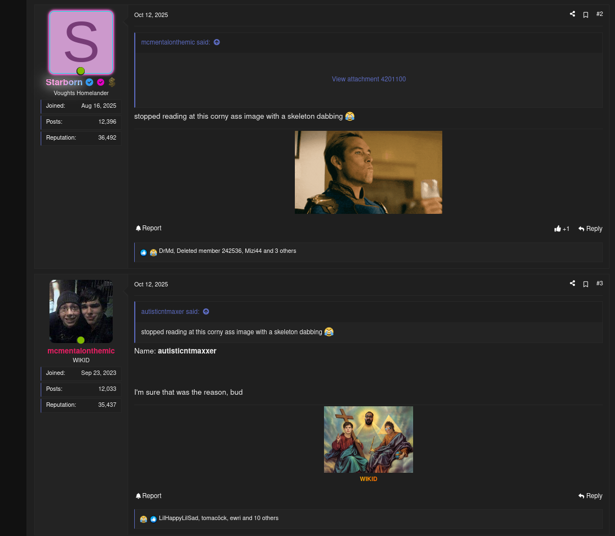This screenshot has height=536, width=615.
Task: Click the Oct 12, 2025 date on post #3
Action: (x=151, y=284)
